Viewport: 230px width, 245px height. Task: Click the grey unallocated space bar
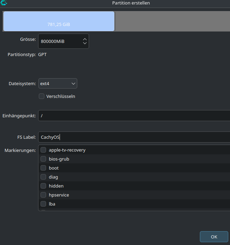(172, 21)
